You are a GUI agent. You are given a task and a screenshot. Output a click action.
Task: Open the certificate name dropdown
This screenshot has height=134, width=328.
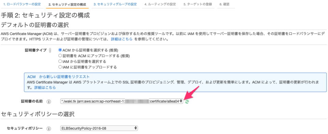122,101
